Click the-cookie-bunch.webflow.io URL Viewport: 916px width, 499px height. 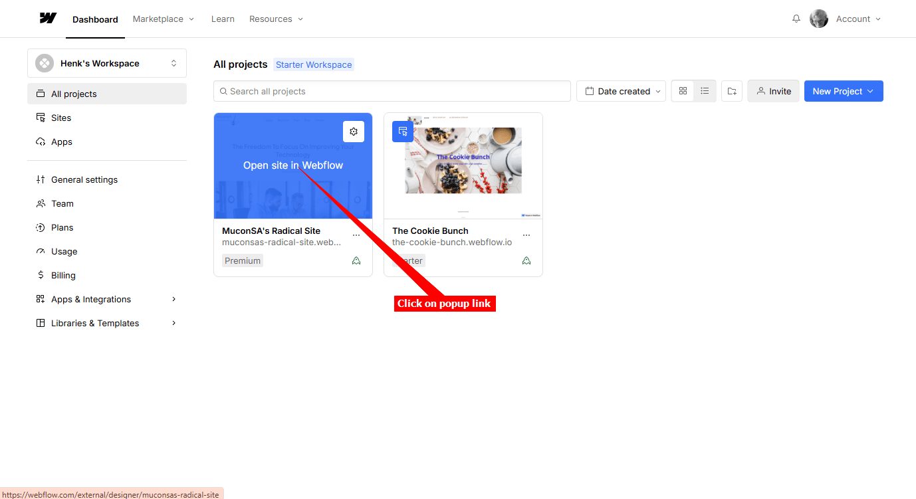452,242
